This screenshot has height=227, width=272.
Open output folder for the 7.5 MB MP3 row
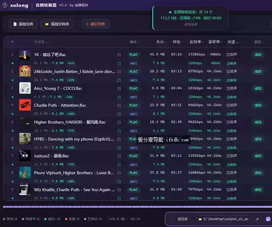119,181
